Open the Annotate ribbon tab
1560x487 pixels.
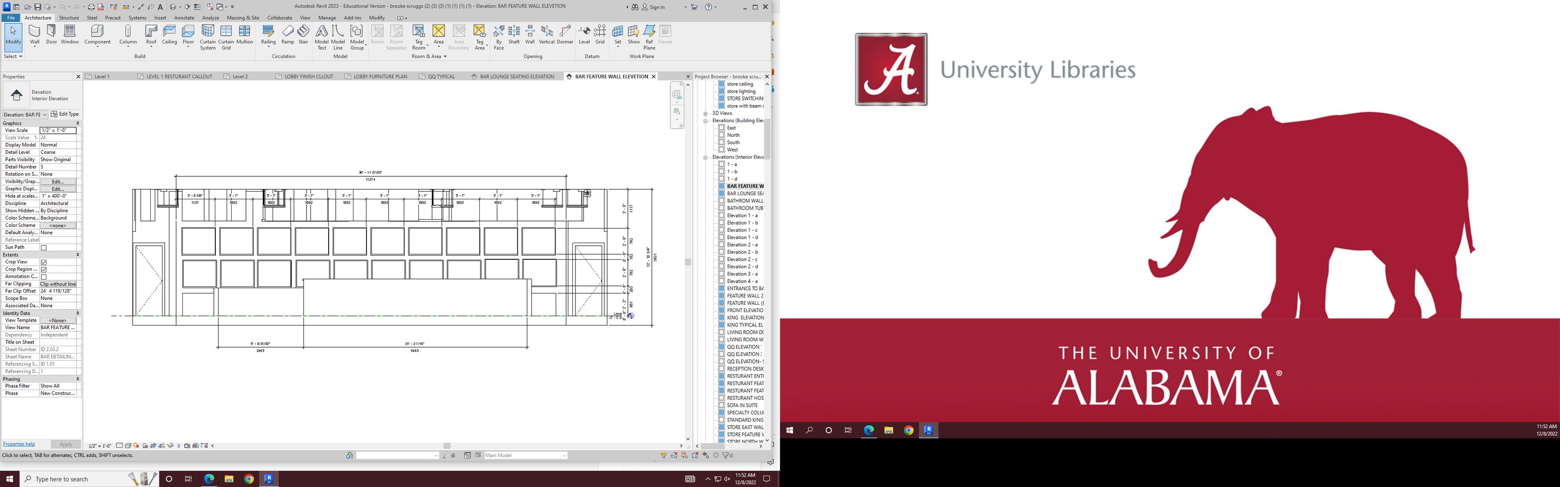tap(184, 18)
